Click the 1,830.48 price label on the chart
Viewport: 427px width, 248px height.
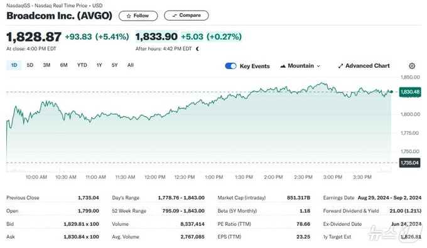[410, 92]
